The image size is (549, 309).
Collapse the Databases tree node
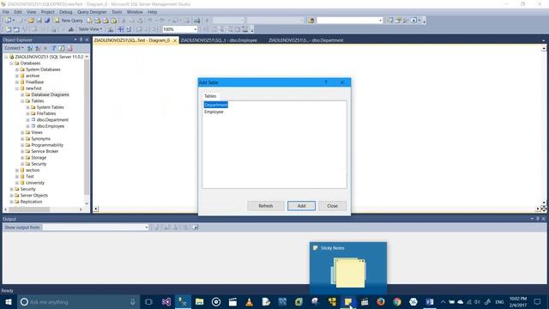coord(11,63)
